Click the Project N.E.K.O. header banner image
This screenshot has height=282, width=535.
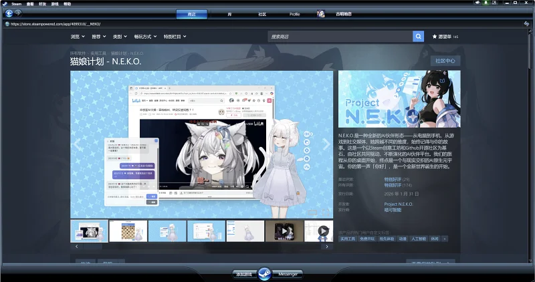pos(399,99)
